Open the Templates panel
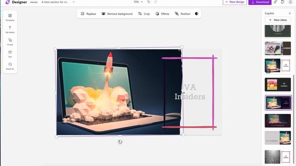 click(x=10, y=18)
